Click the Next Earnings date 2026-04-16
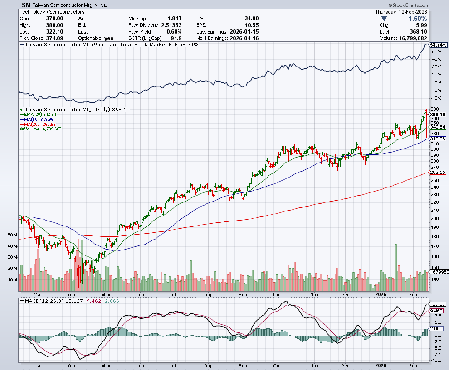The height and width of the screenshot is (370, 449). click(244, 38)
